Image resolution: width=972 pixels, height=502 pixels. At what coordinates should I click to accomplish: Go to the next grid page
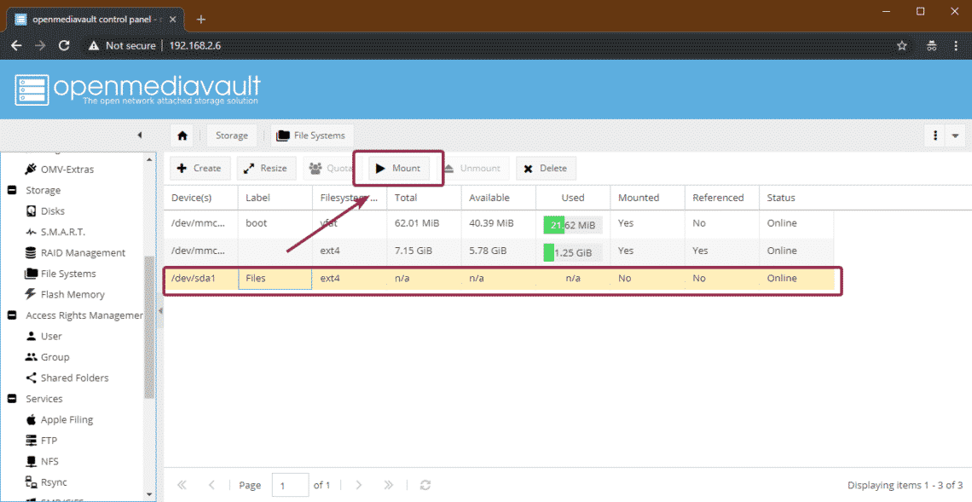pos(358,485)
